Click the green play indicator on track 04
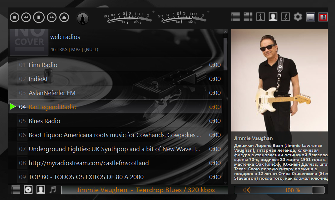This screenshot has width=335, height=200. click(x=13, y=107)
